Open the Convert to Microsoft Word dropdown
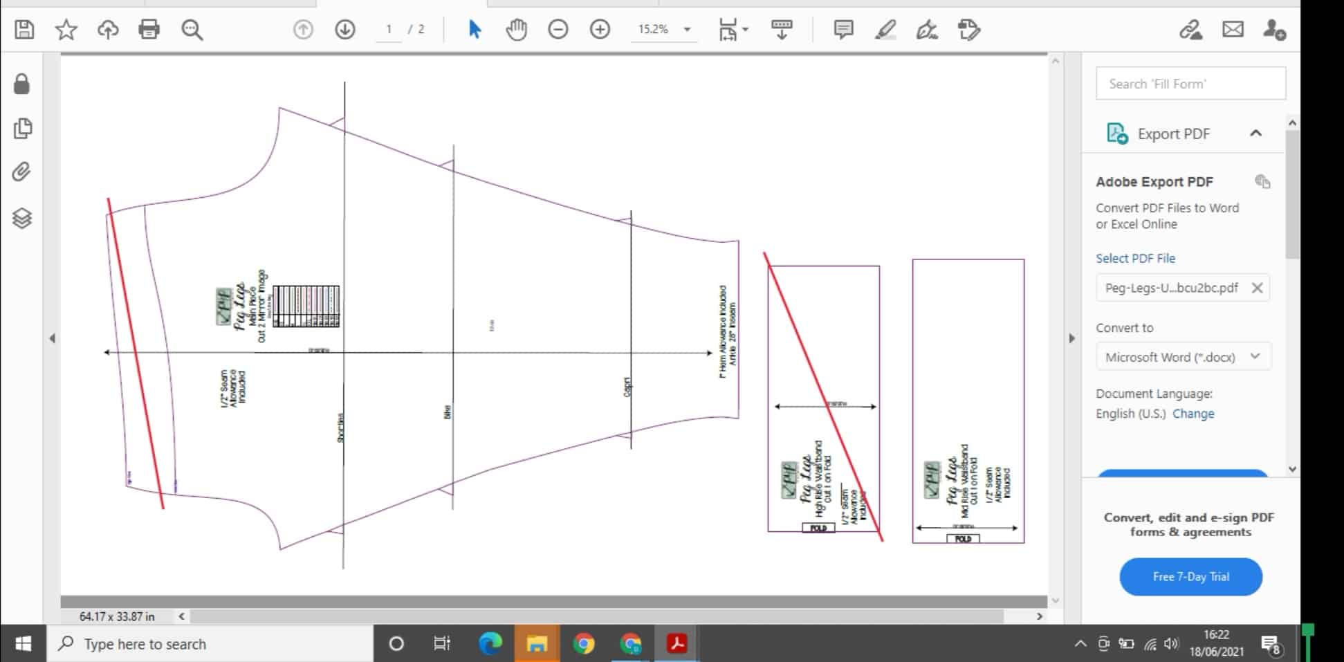This screenshot has width=1344, height=662. coord(1183,357)
